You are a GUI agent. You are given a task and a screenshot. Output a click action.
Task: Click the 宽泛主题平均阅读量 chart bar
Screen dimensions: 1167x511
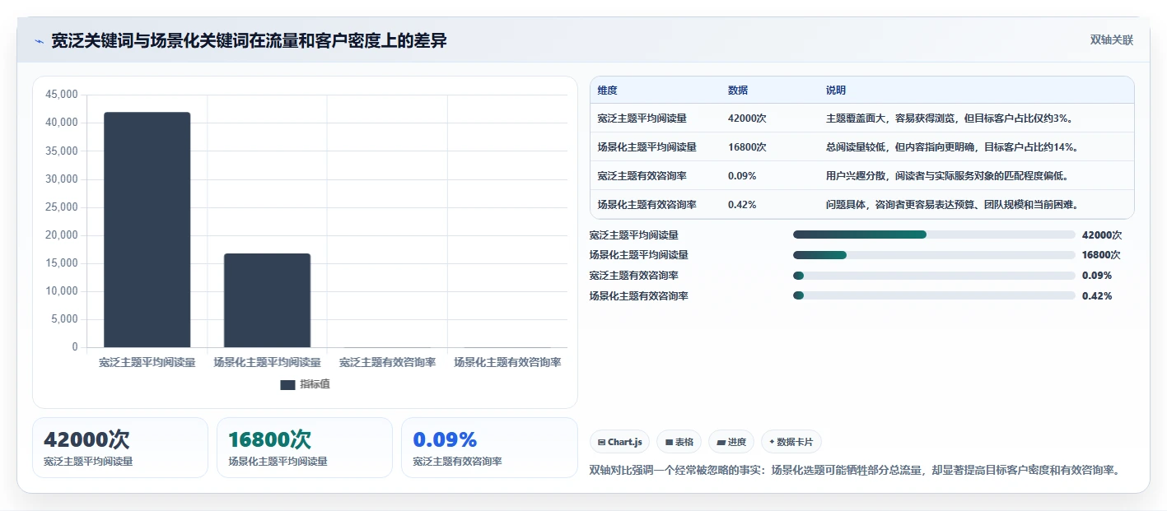(x=147, y=230)
